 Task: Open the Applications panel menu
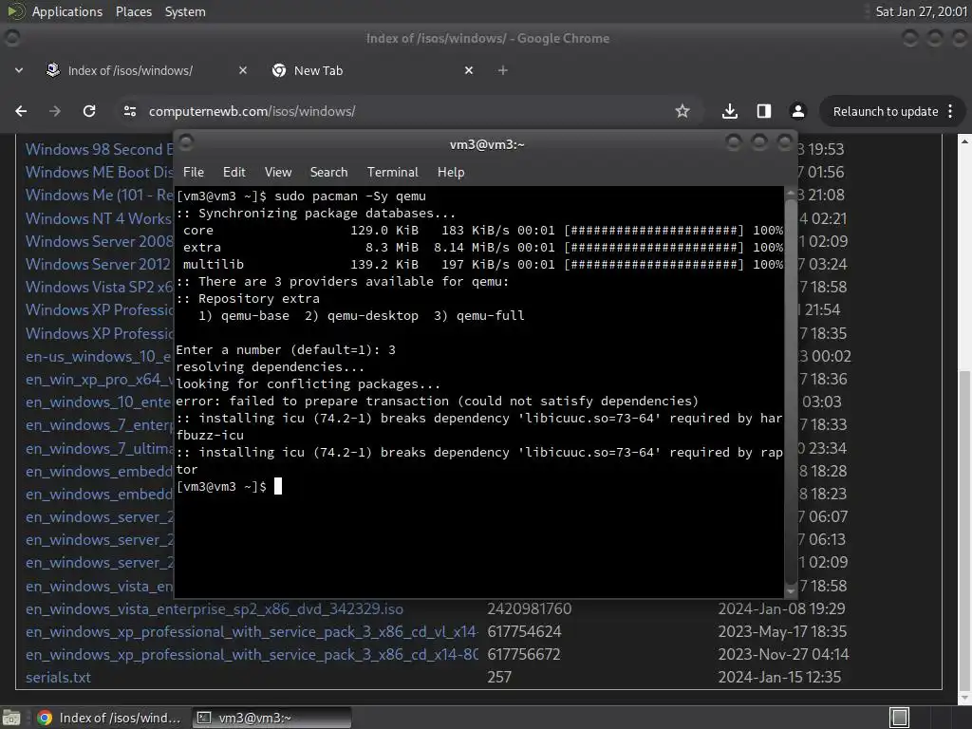click(67, 11)
